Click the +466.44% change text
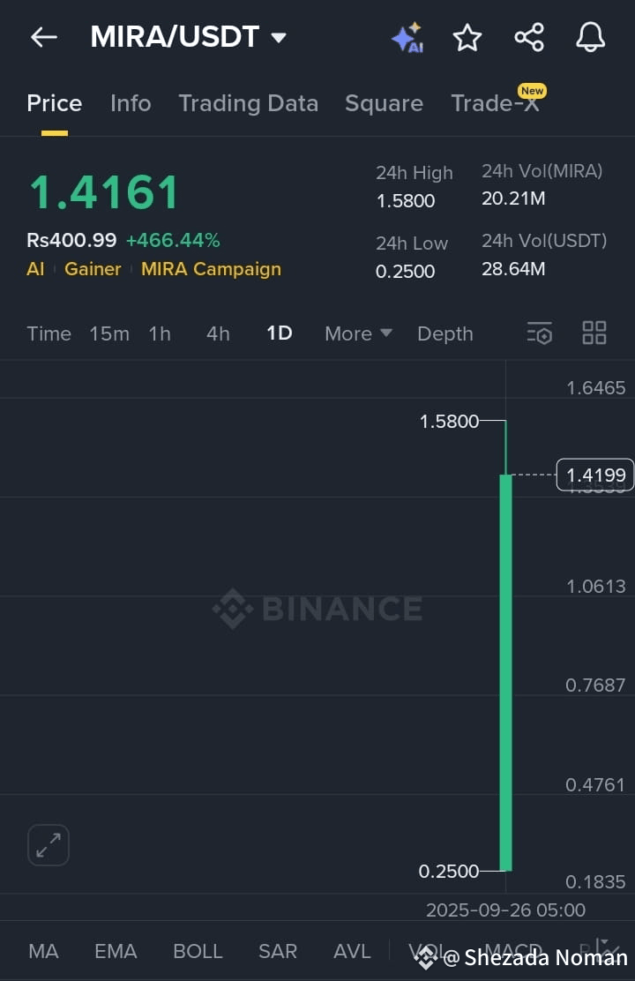Image resolution: width=635 pixels, height=981 pixels. [173, 240]
